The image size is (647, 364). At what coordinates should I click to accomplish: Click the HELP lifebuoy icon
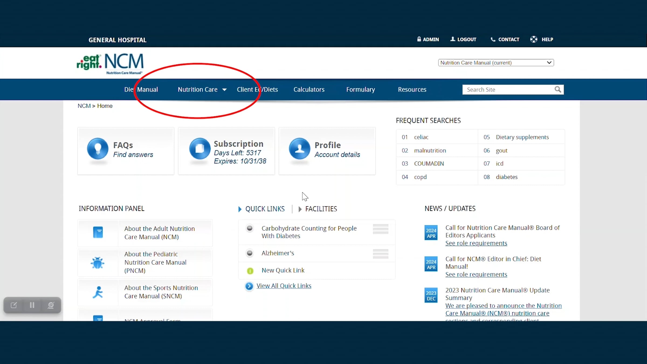(534, 39)
